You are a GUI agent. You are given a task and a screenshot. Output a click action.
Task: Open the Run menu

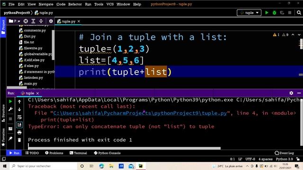88,4
